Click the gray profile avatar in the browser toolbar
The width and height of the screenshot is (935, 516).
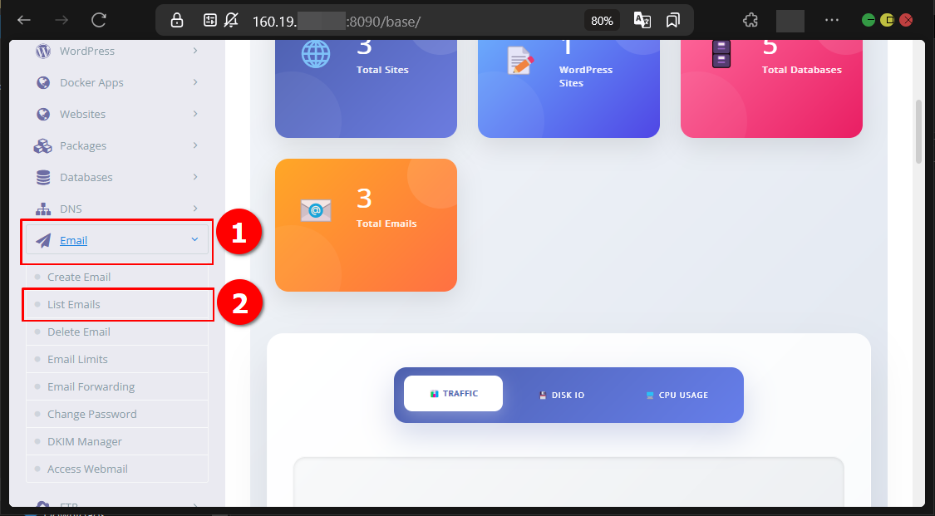pos(790,21)
